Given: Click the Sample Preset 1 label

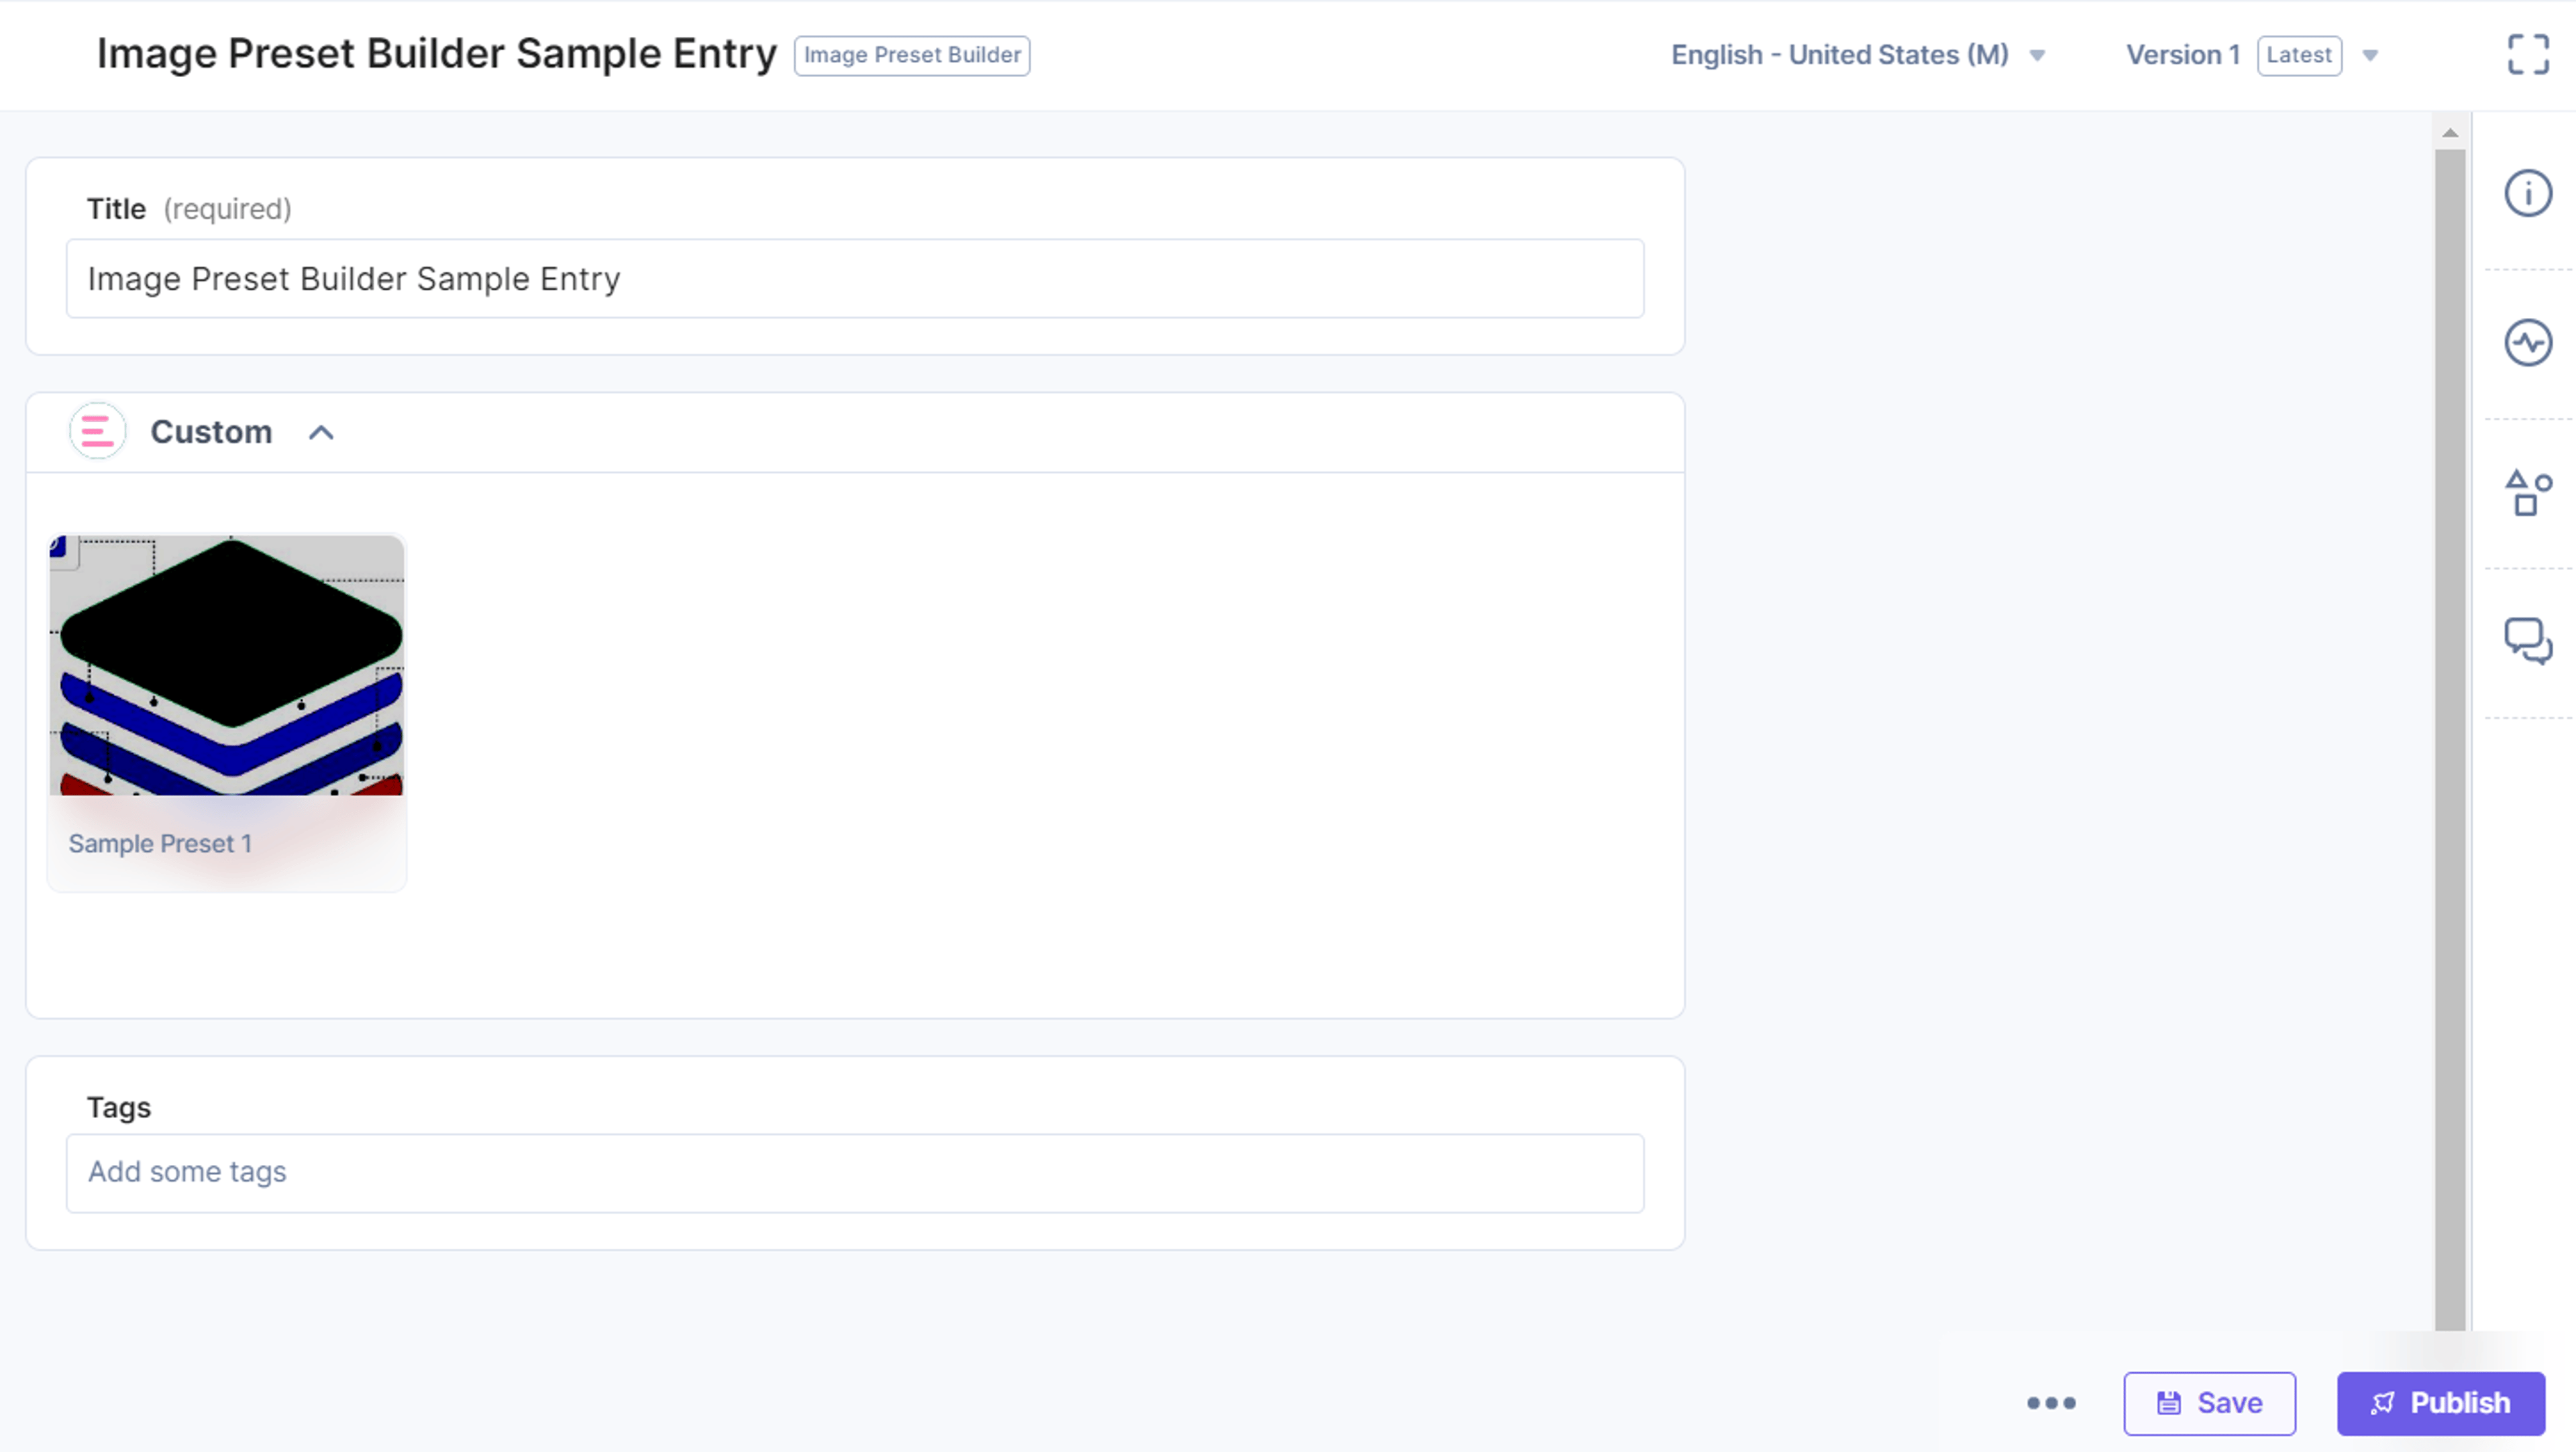Looking at the screenshot, I should coord(160,844).
